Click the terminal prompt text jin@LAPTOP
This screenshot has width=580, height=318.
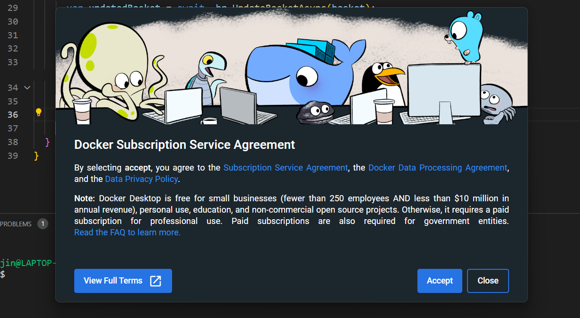click(x=28, y=263)
